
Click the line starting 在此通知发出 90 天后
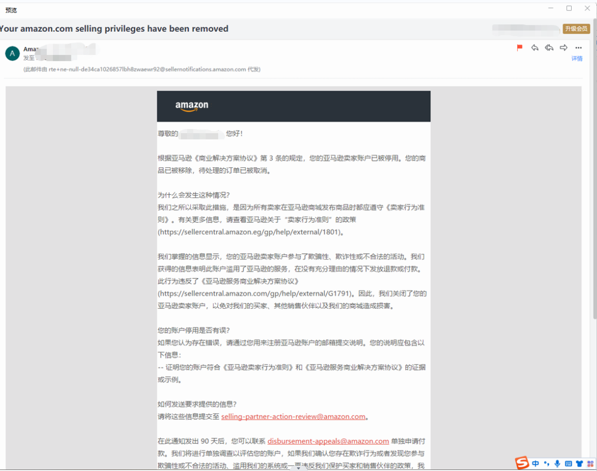click(x=291, y=441)
